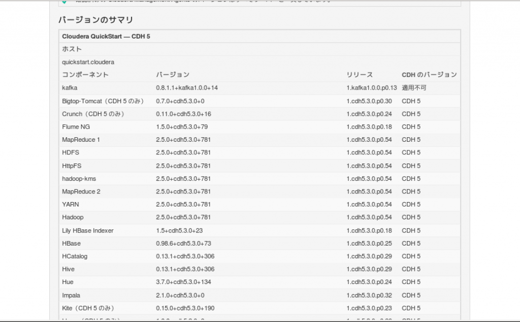Click release 1.cdh5.3.0.p0.23
520x322 pixels.
pyautogui.click(x=370, y=308)
